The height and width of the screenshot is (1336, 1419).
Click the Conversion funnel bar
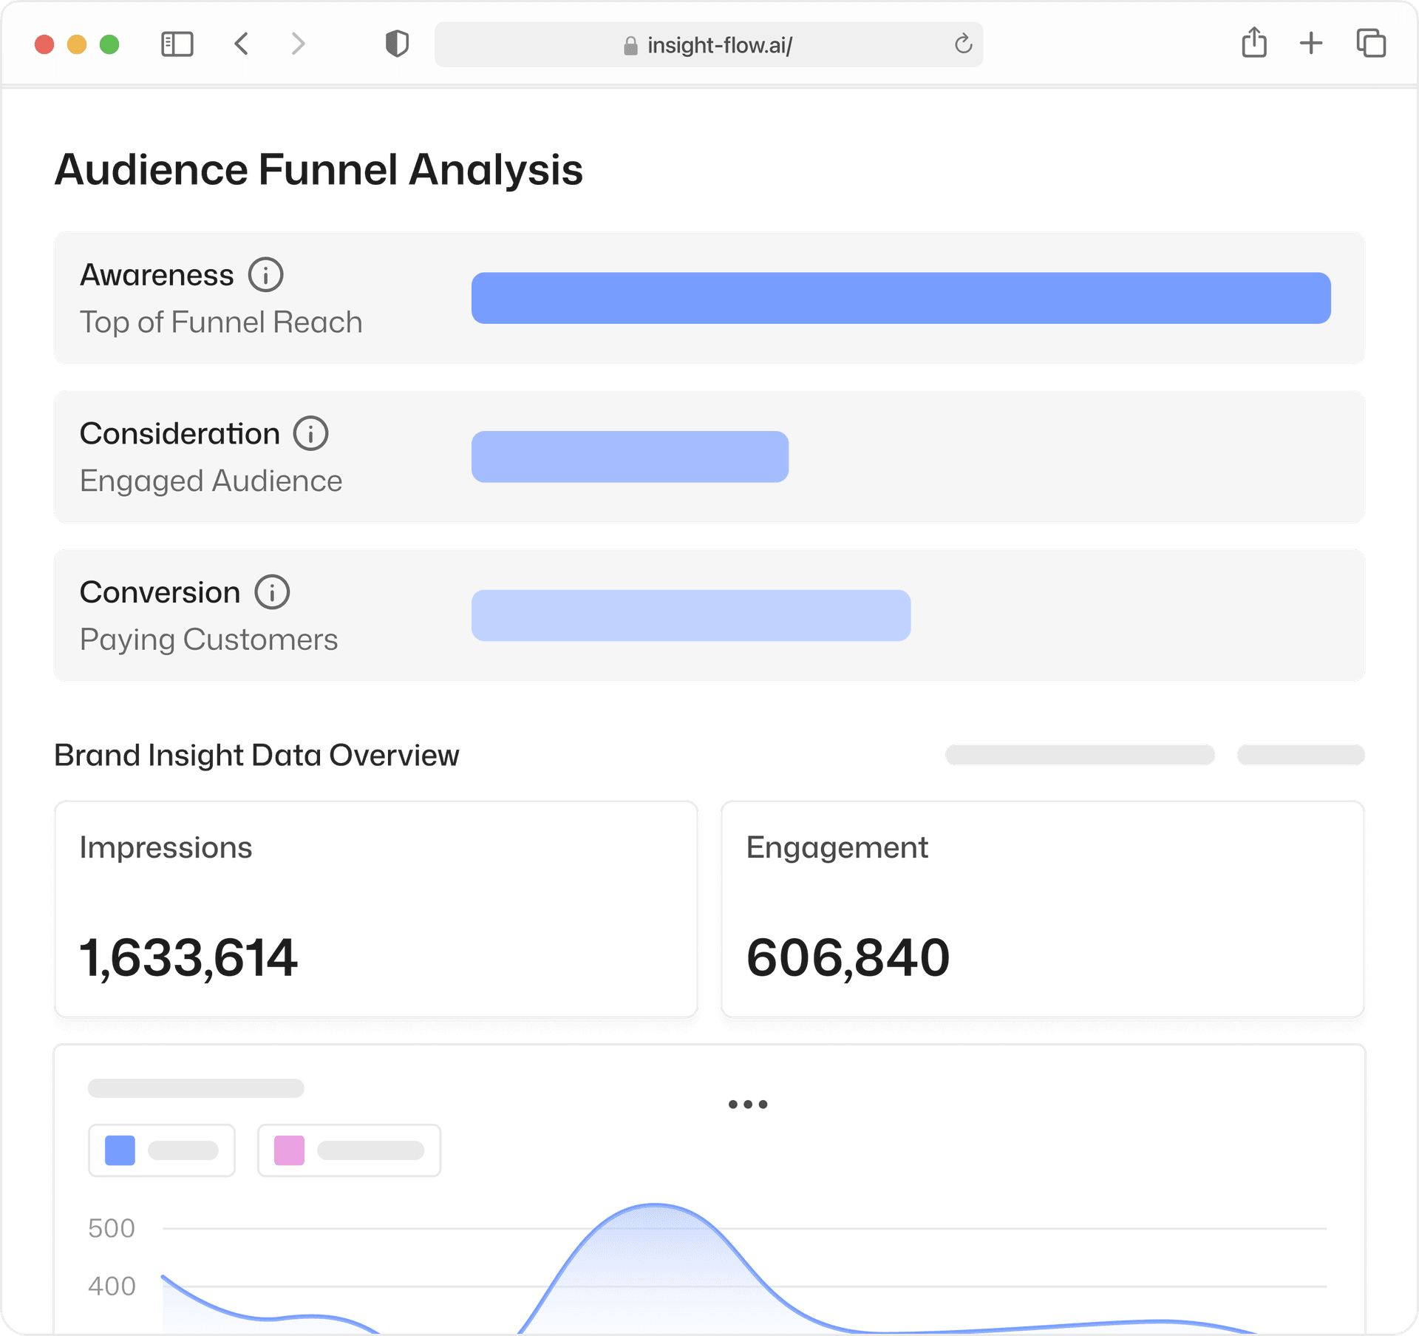690,615
